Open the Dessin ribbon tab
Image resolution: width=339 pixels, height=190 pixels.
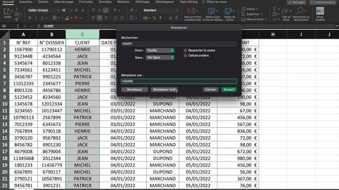pos(43,2)
